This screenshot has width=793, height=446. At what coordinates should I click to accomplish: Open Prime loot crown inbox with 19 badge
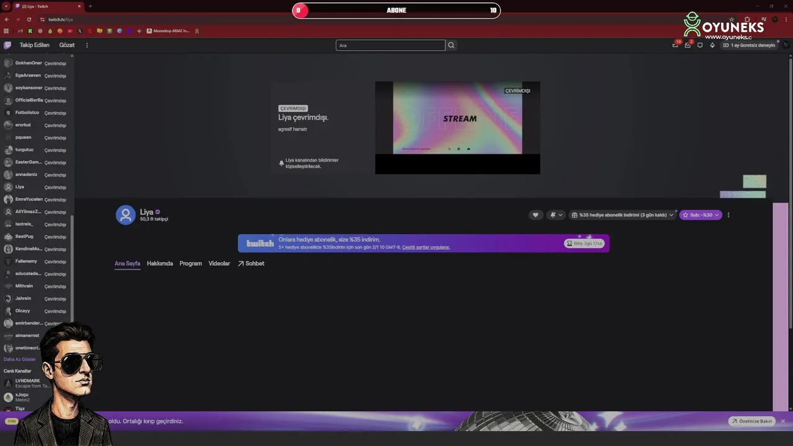[675, 45]
